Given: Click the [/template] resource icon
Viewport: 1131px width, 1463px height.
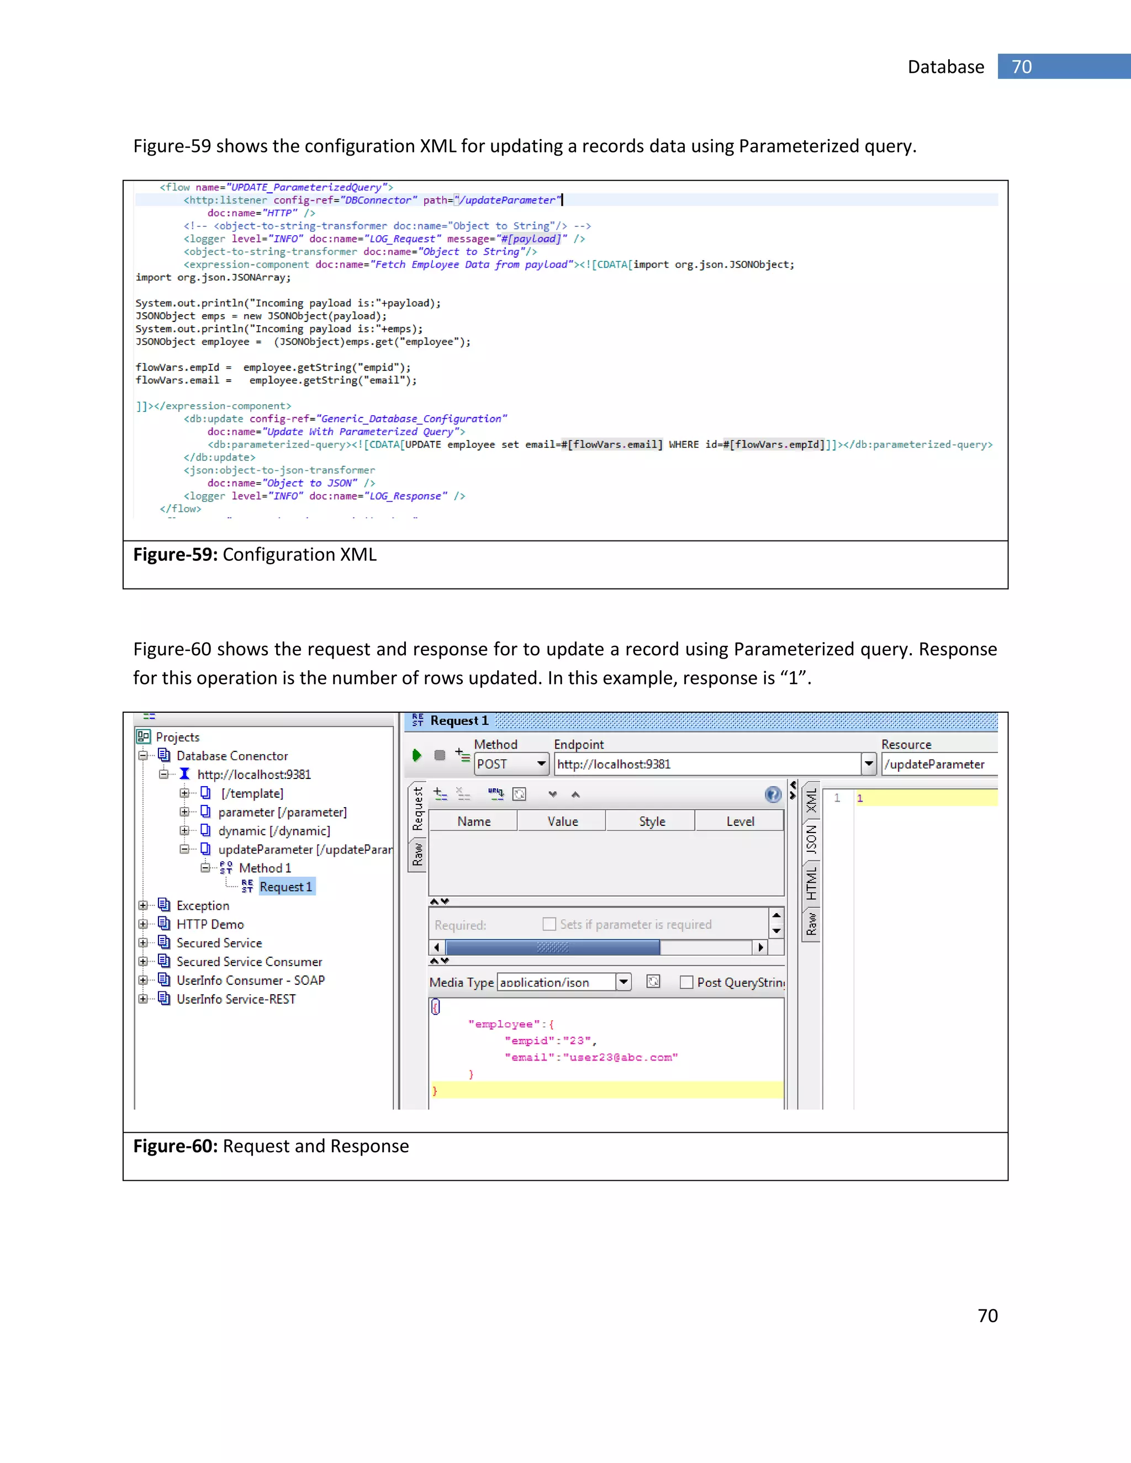Looking at the screenshot, I should coord(205,792).
